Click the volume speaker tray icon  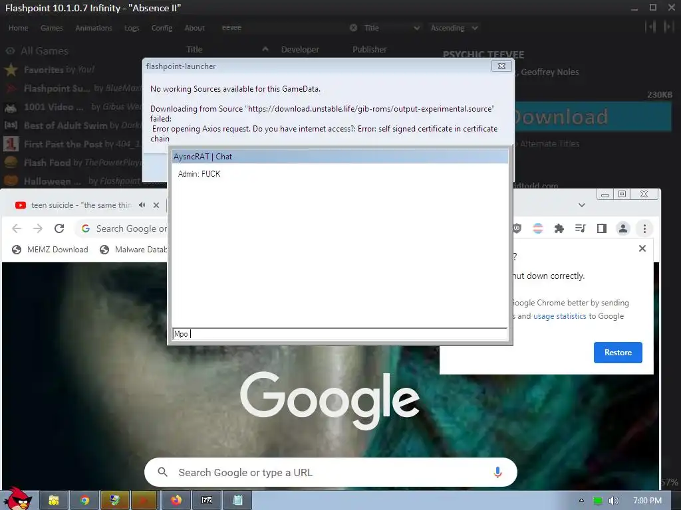[613, 501]
